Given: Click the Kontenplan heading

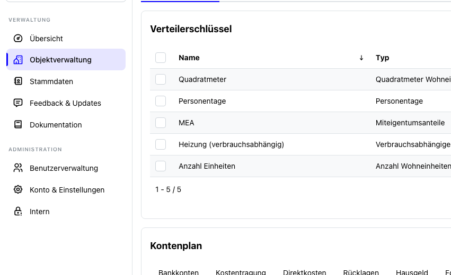Looking at the screenshot, I should click(x=176, y=246).
